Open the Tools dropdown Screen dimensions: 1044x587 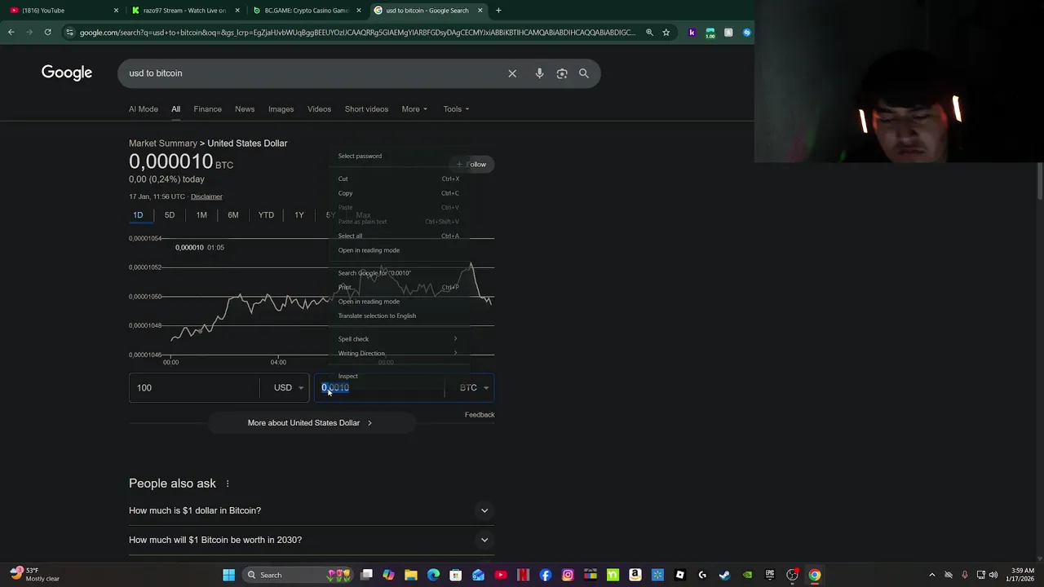[456, 109]
